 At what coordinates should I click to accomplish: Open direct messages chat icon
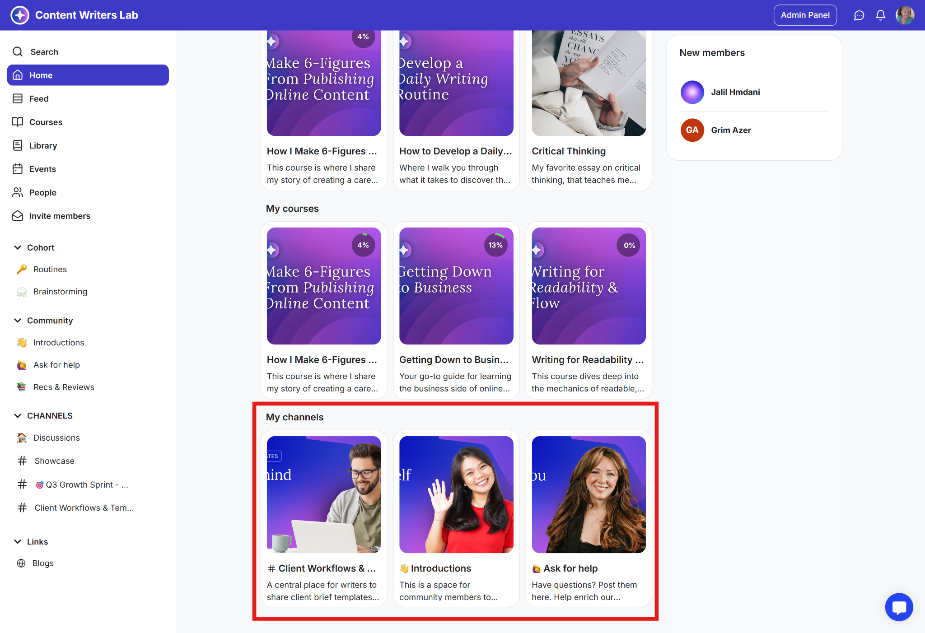coord(859,15)
